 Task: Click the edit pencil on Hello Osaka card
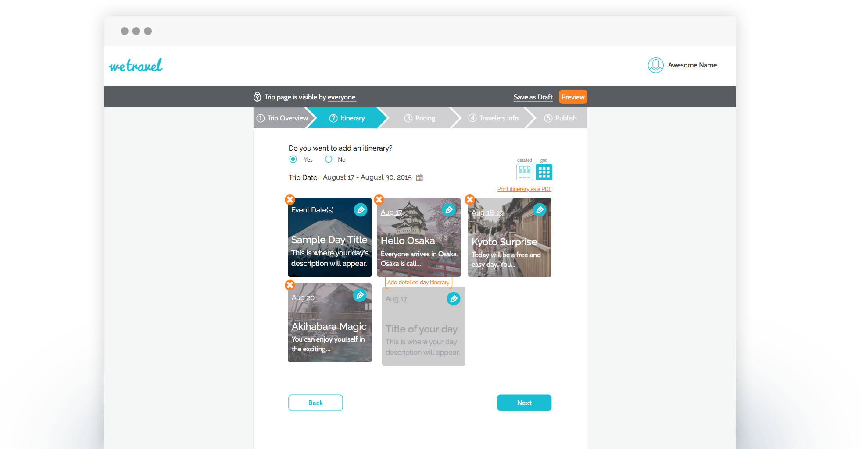[448, 210]
